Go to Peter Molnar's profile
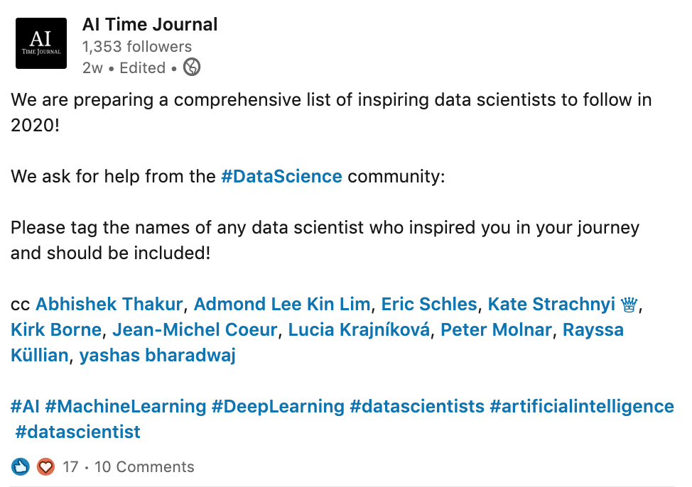Screen dimensions: 692x487 (x=496, y=329)
